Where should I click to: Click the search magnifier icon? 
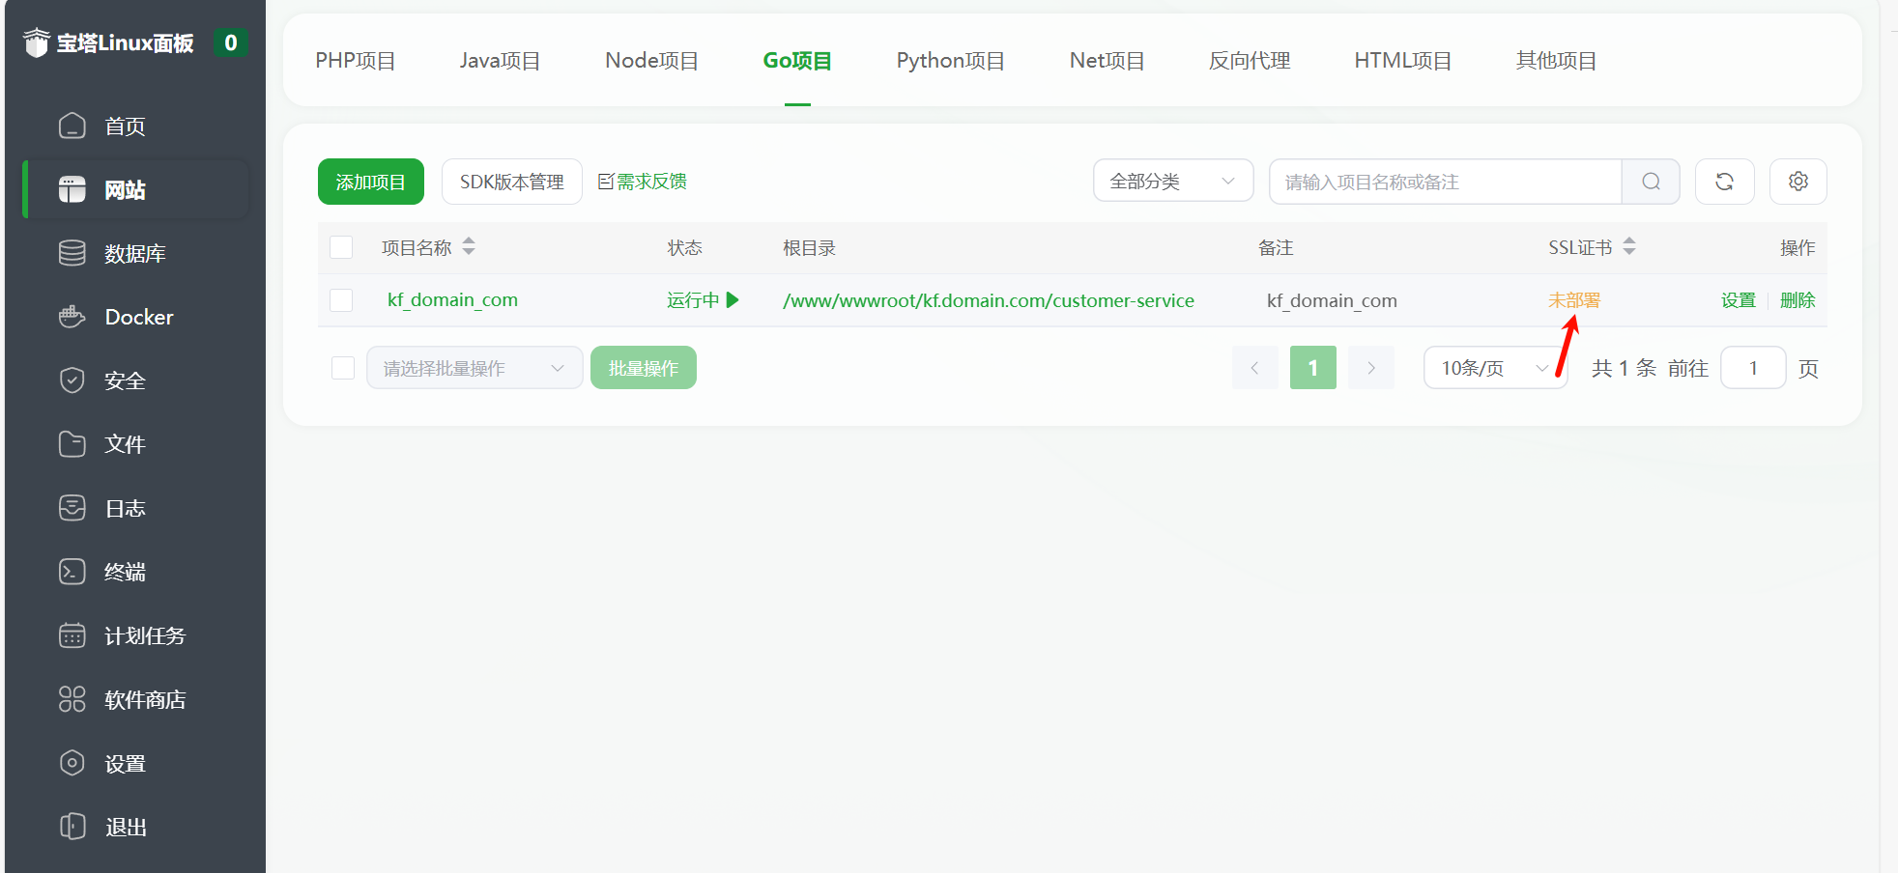(x=1651, y=182)
